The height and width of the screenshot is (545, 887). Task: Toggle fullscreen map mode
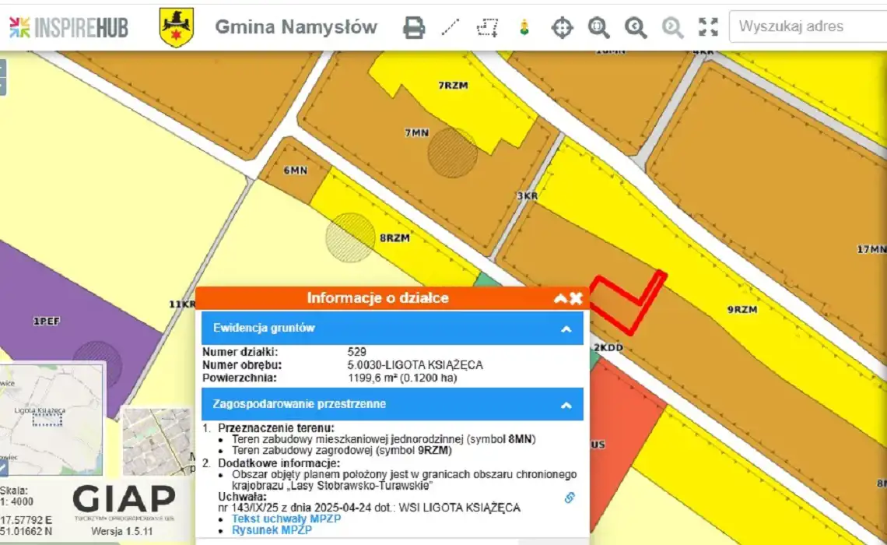(708, 27)
